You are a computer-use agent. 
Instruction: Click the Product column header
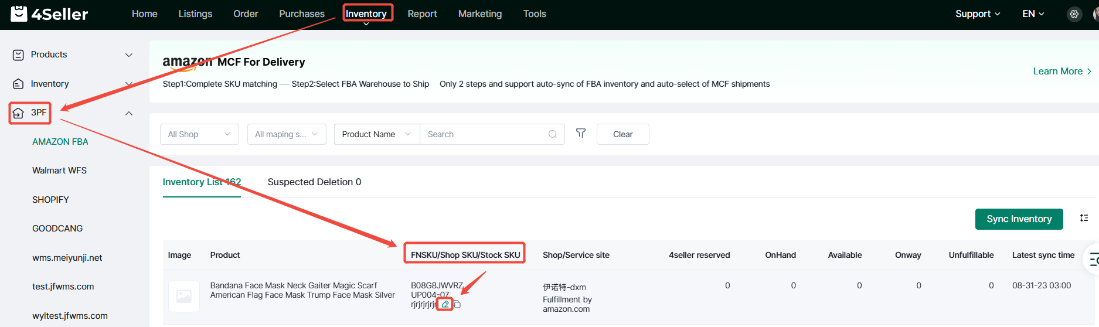tap(225, 255)
